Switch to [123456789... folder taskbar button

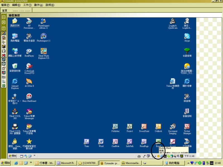[x=88, y=163]
